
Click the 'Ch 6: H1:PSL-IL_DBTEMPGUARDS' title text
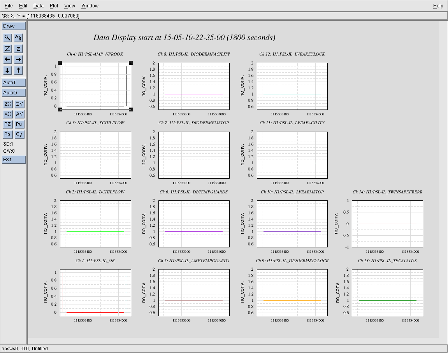tap(194, 192)
